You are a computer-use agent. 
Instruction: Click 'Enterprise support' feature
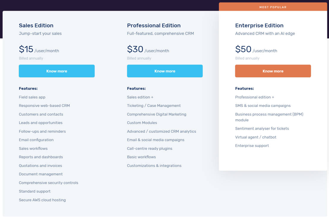(x=252, y=146)
